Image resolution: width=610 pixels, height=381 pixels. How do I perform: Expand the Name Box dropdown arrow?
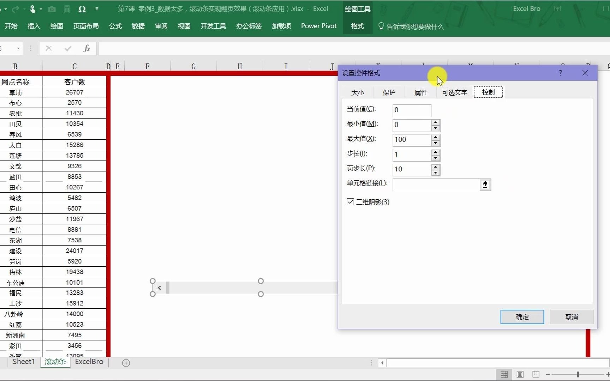click(x=18, y=48)
